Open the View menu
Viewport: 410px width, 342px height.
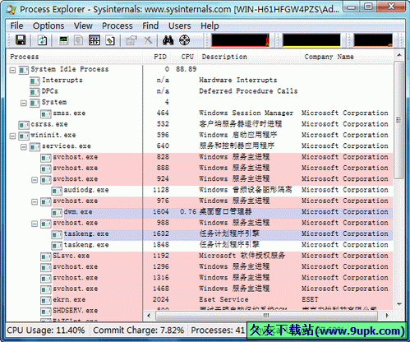pyautogui.click(x=83, y=25)
